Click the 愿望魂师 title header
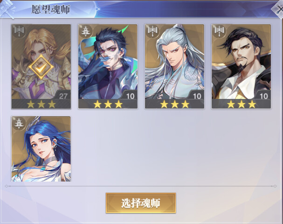 tap(51, 9)
